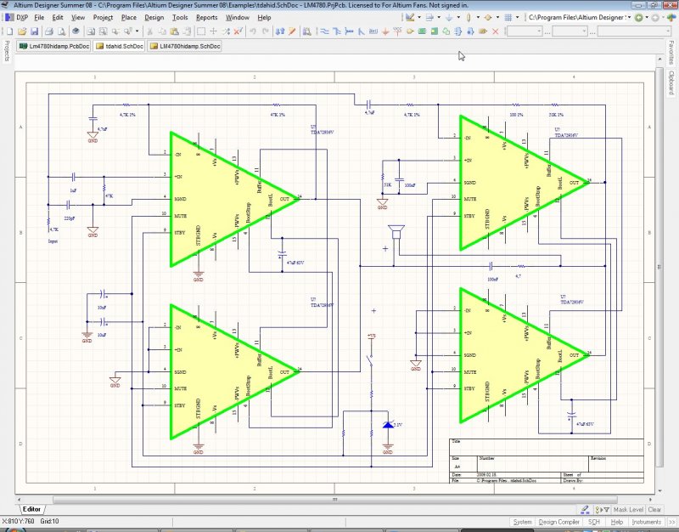The width and height of the screenshot is (679, 532).
Task: Switch to the tdahid.SchDoc tab
Action: tap(120, 46)
